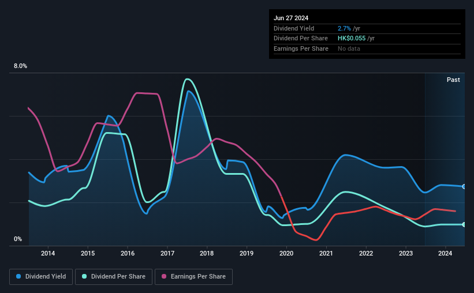The width and height of the screenshot is (474, 293).
Task: Click the 2014 x-axis label
Action: [x=48, y=253]
